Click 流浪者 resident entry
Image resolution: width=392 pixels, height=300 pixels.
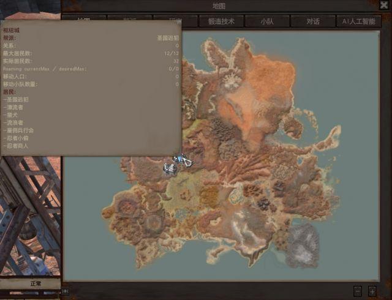pyautogui.click(x=14, y=122)
